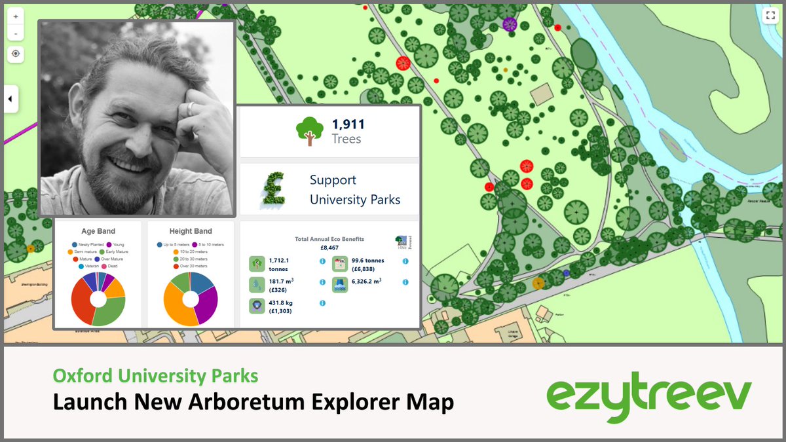The height and width of the screenshot is (442, 786).
Task: Open info for 6,326.2 m³ value
Action: tap(405, 282)
